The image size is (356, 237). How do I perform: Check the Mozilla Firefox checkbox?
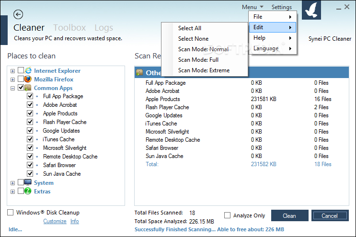[x=21, y=79]
